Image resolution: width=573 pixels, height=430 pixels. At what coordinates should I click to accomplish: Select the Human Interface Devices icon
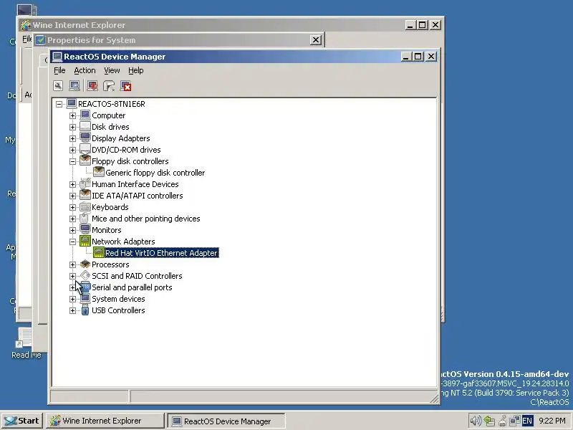pyautogui.click(x=85, y=184)
